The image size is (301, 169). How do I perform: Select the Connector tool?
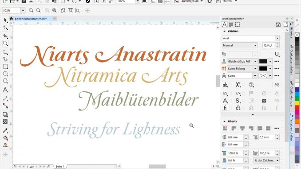(x=5, y=106)
